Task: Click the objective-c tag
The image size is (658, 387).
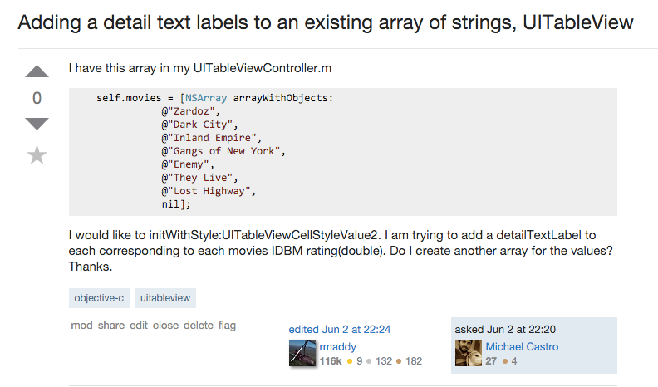Action: (99, 298)
